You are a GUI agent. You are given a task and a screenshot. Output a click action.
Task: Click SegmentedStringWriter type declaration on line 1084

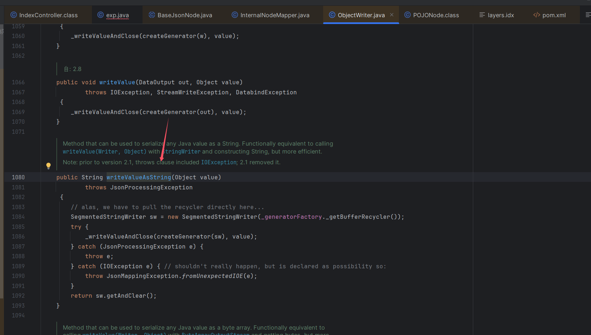coord(108,217)
